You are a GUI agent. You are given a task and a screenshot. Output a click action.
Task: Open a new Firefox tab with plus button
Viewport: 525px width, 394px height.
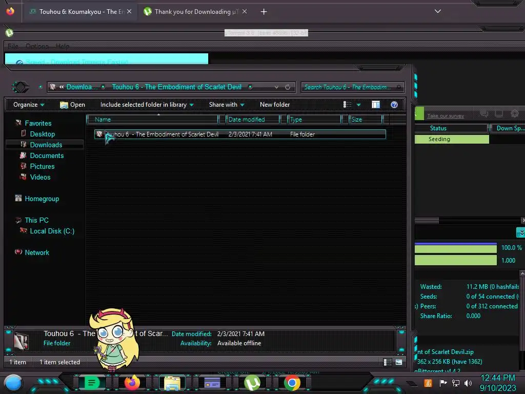click(x=264, y=12)
